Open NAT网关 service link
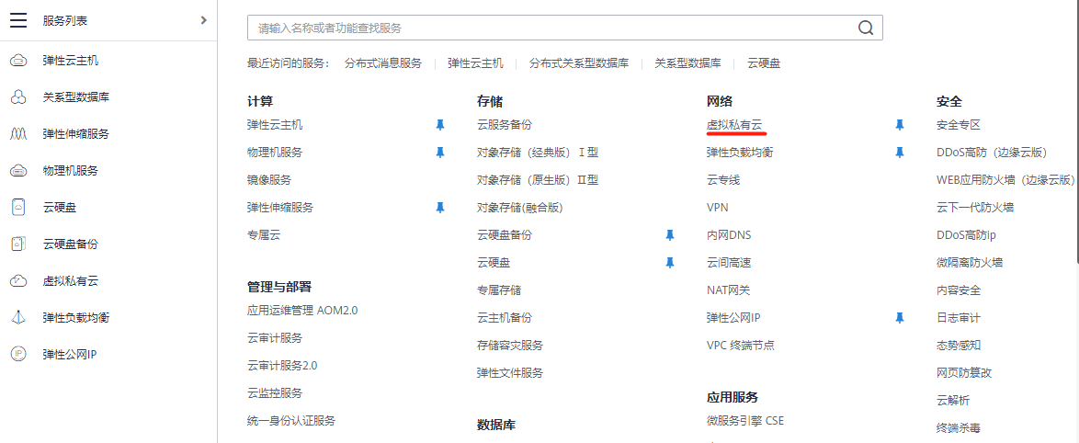This screenshot has height=443, width=1079. click(x=728, y=290)
